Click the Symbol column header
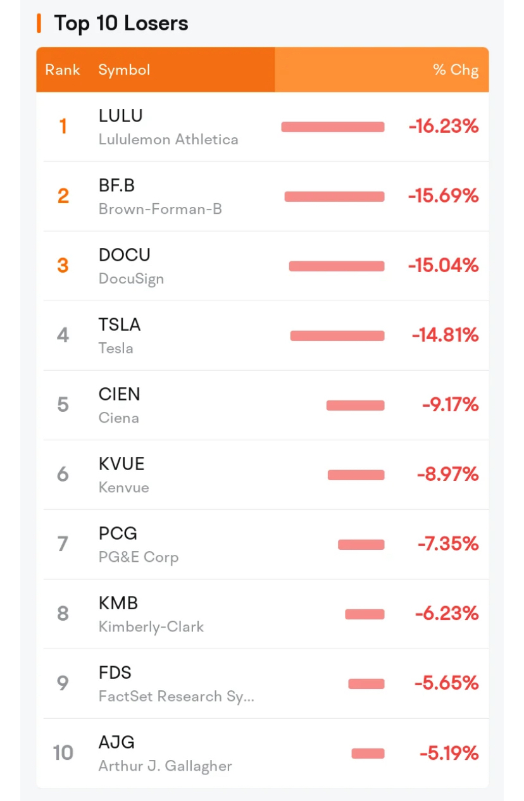Image resolution: width=524 pixels, height=801 pixels. tap(124, 70)
